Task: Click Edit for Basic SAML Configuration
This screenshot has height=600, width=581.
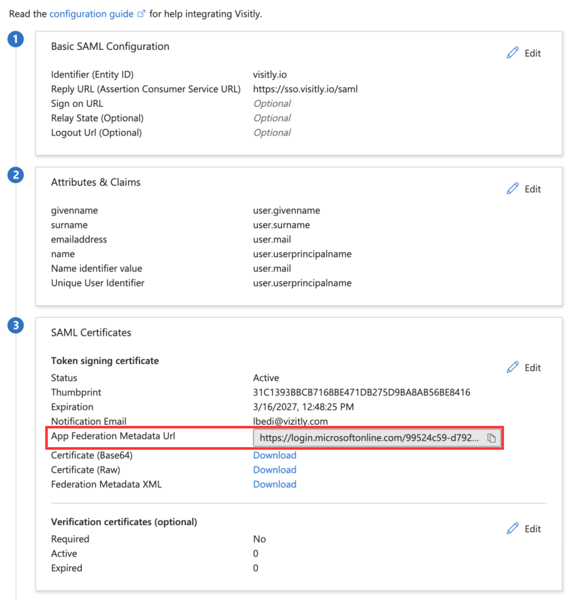Action: [533, 53]
